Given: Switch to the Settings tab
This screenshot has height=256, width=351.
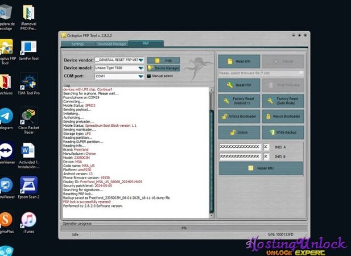Looking at the screenshot, I should tap(77, 43).
